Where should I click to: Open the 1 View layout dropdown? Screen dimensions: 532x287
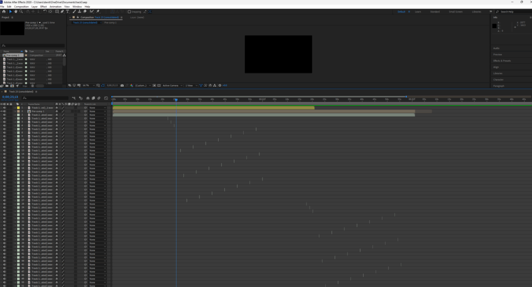(x=191, y=86)
